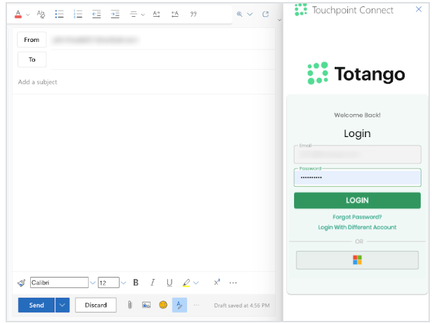Apply a bulleted list
Screen dimensions: 432x323
click(x=60, y=14)
